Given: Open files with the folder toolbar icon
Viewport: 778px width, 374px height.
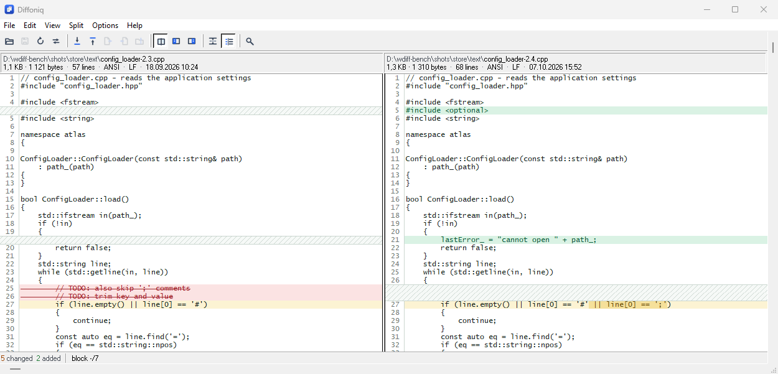Looking at the screenshot, I should coord(9,41).
